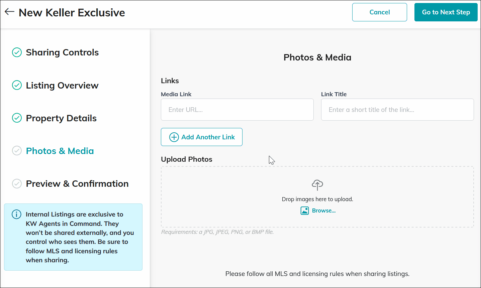
Task: Click the photo drop zone text
Action: pyautogui.click(x=317, y=199)
